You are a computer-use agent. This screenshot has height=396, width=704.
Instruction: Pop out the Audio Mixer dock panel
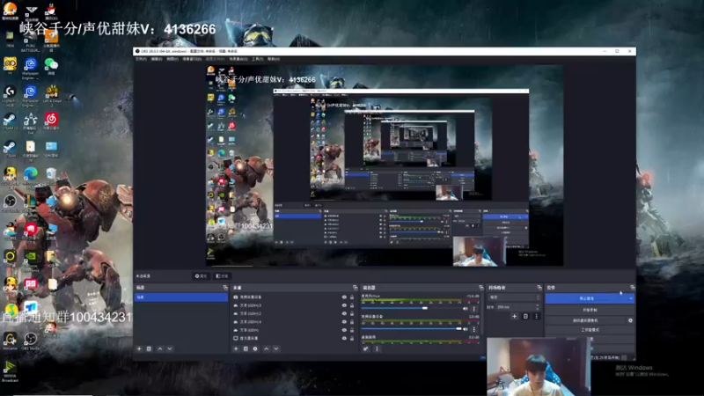pos(480,288)
